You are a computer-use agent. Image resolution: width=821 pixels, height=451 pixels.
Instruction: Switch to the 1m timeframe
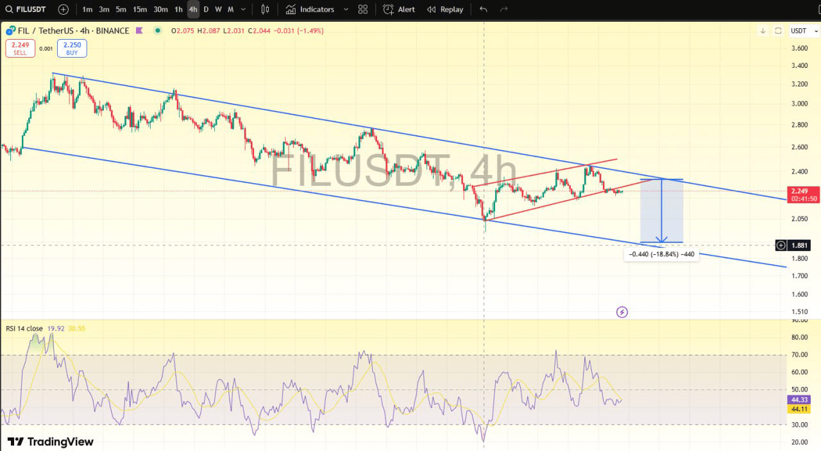coord(87,10)
